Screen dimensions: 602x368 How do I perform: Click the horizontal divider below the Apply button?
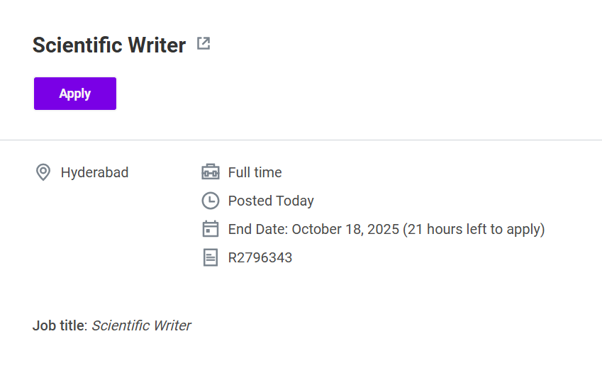tap(301, 140)
